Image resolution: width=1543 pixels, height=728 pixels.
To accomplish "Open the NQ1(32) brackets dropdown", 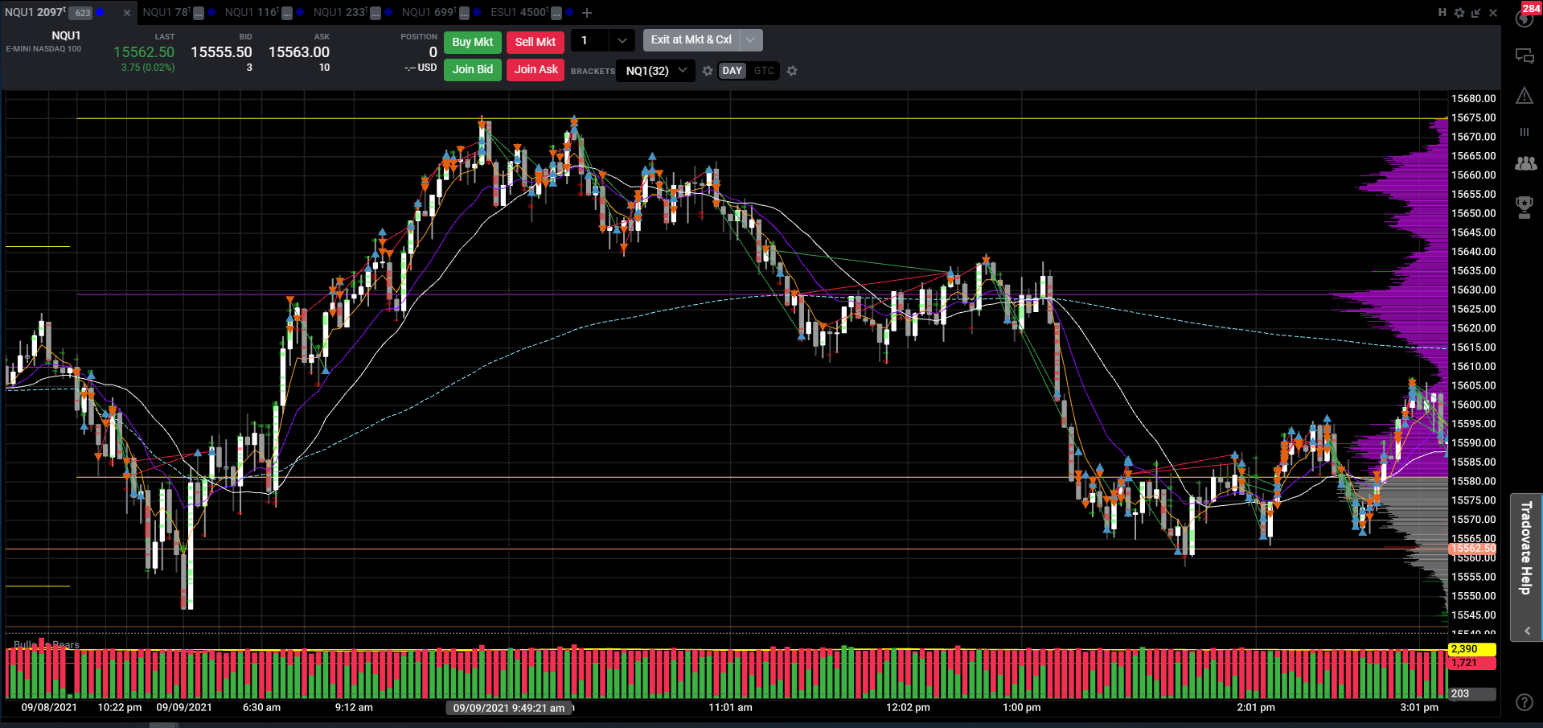I will [656, 71].
